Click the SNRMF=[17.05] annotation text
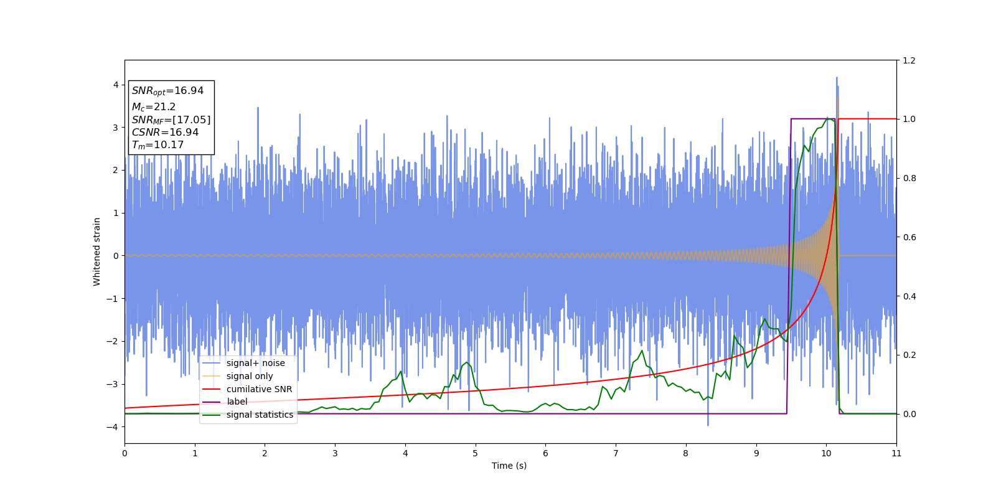The image size is (996, 498). point(171,120)
